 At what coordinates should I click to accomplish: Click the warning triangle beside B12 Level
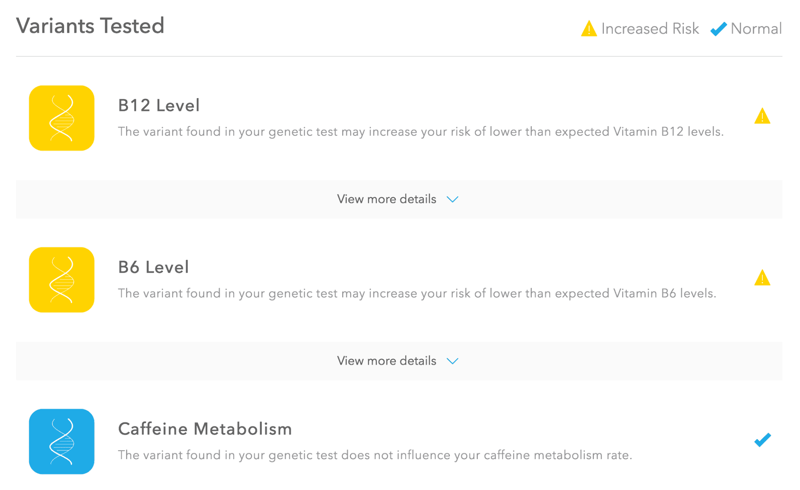click(x=762, y=116)
